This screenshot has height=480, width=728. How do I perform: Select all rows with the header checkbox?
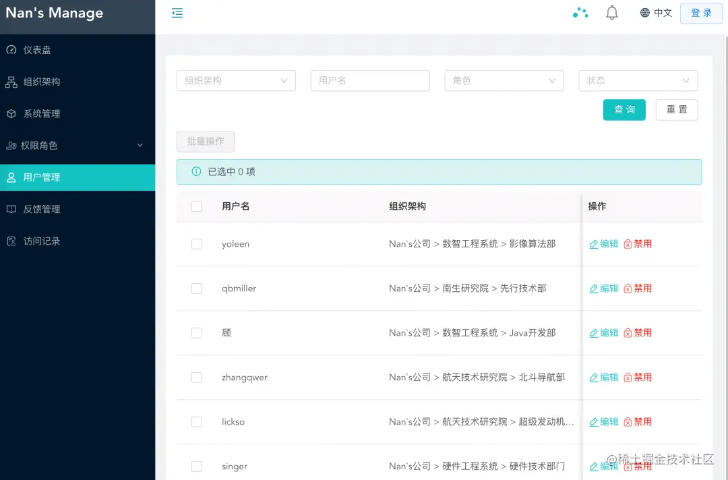click(196, 206)
